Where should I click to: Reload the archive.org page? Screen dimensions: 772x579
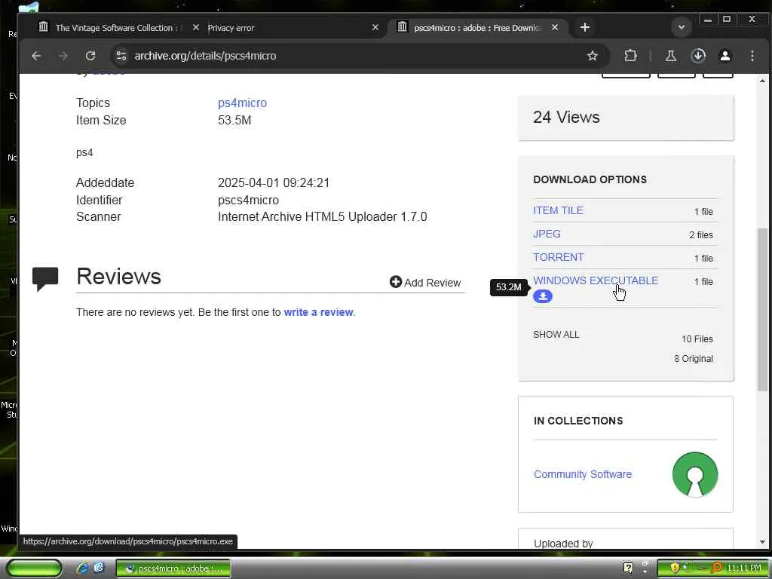click(90, 56)
